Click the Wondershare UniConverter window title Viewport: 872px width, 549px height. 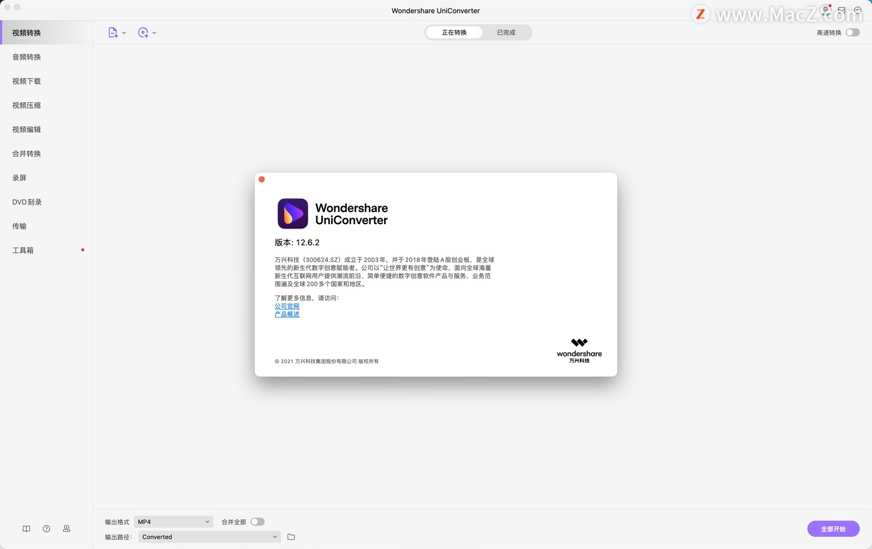click(435, 11)
